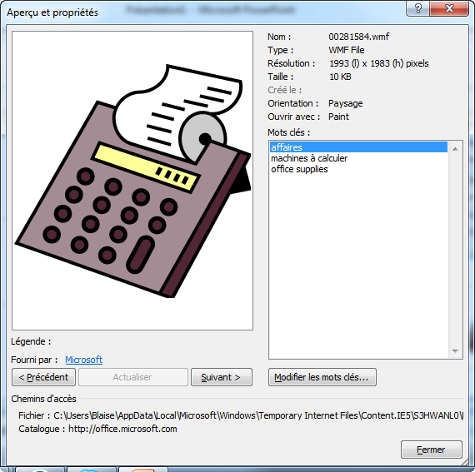Screen dimensions: 475x472
Task: Dismiss dialog using Fermer button
Action: tap(432, 450)
